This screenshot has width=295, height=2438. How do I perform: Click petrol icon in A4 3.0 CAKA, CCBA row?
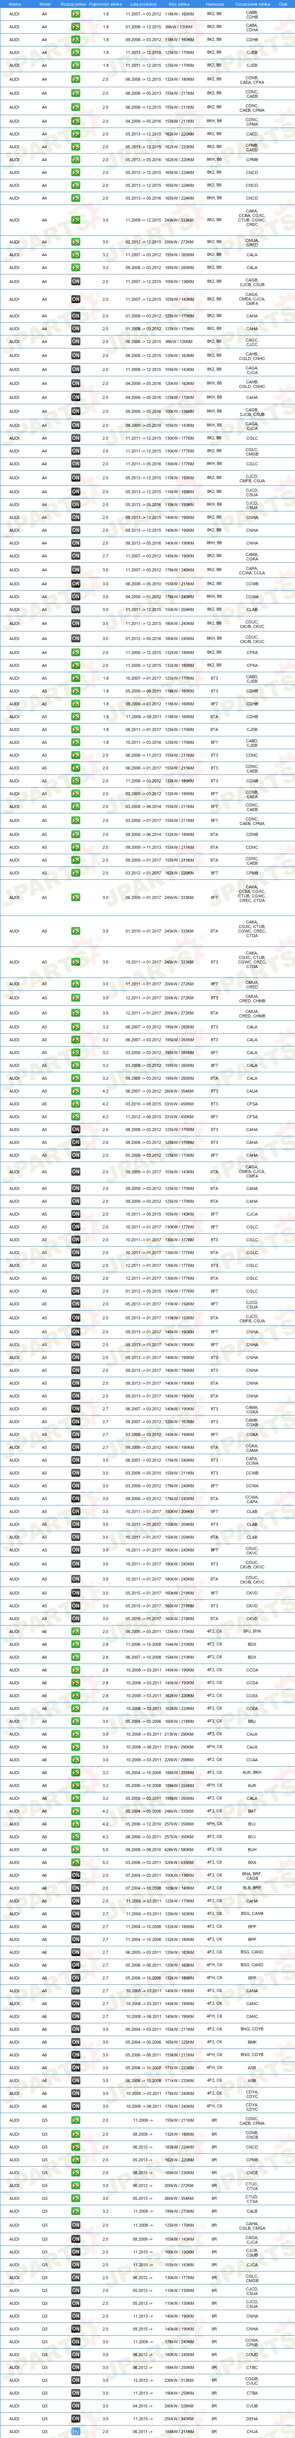(x=76, y=220)
